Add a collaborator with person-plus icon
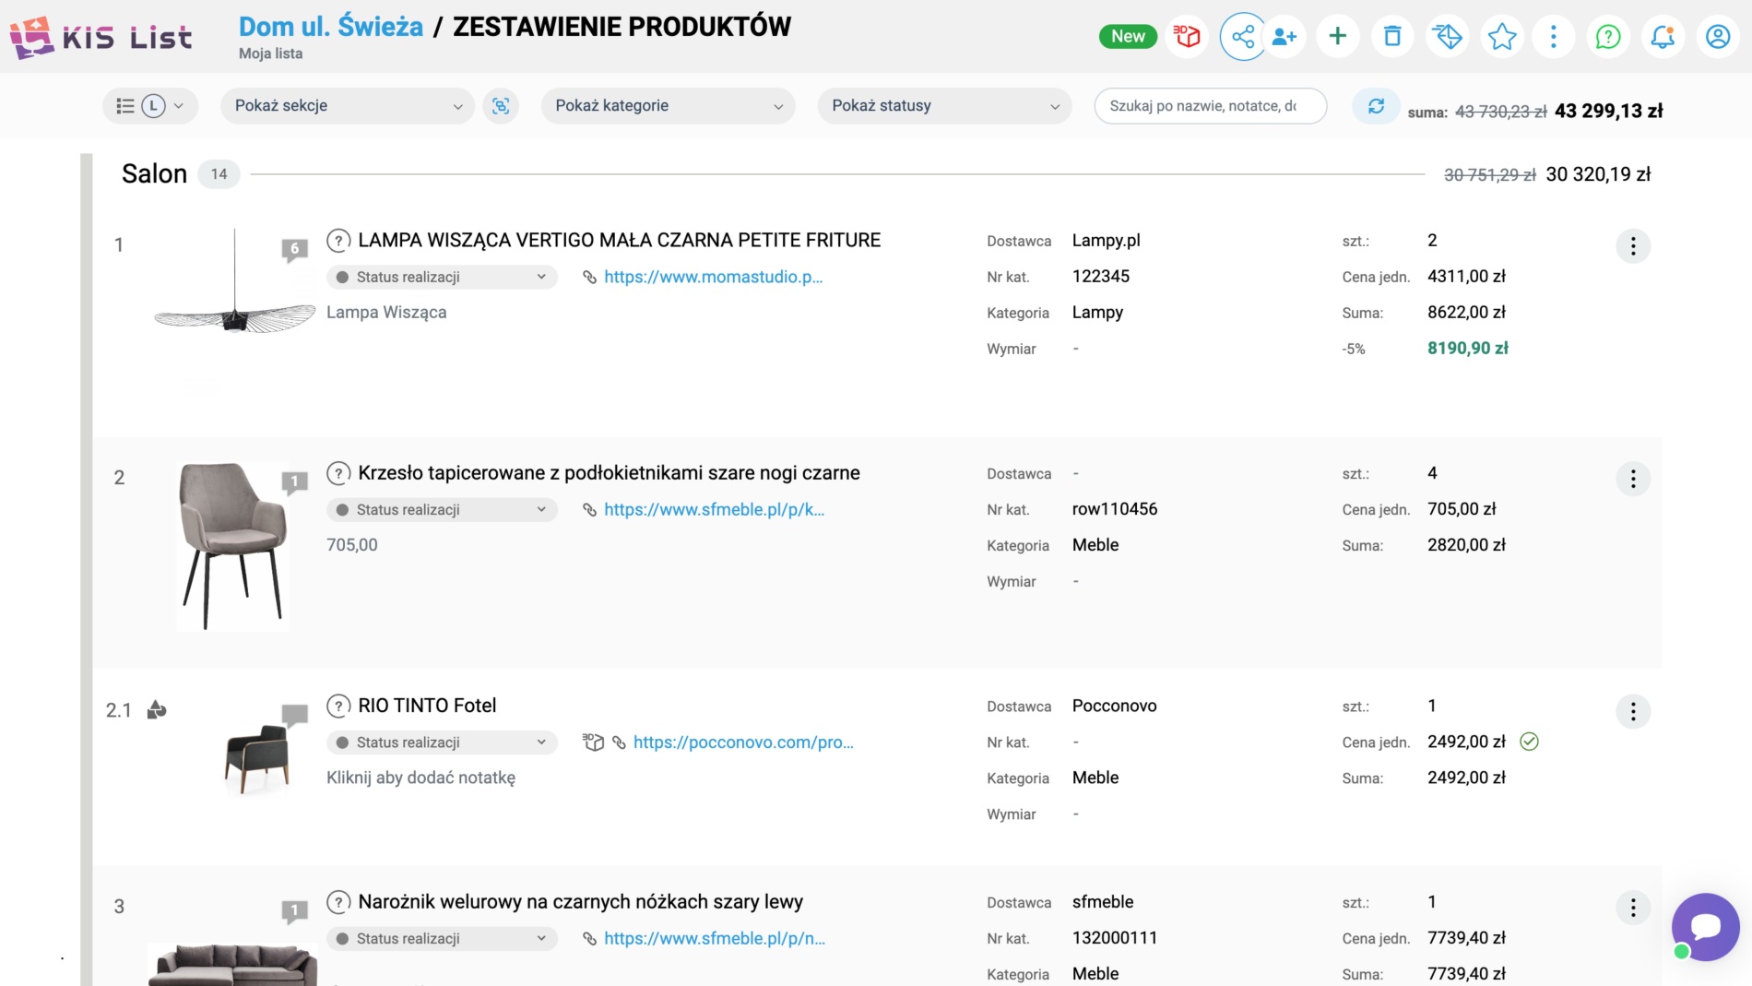 tap(1284, 37)
